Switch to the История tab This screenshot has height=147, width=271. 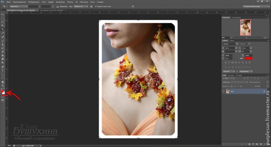click(239, 75)
